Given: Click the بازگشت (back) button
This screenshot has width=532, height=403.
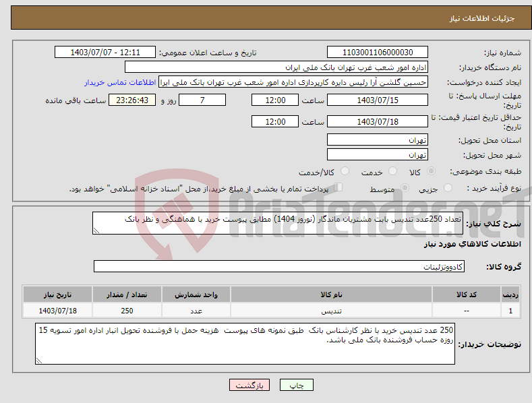Looking at the screenshot, I should pyautogui.click(x=249, y=385).
